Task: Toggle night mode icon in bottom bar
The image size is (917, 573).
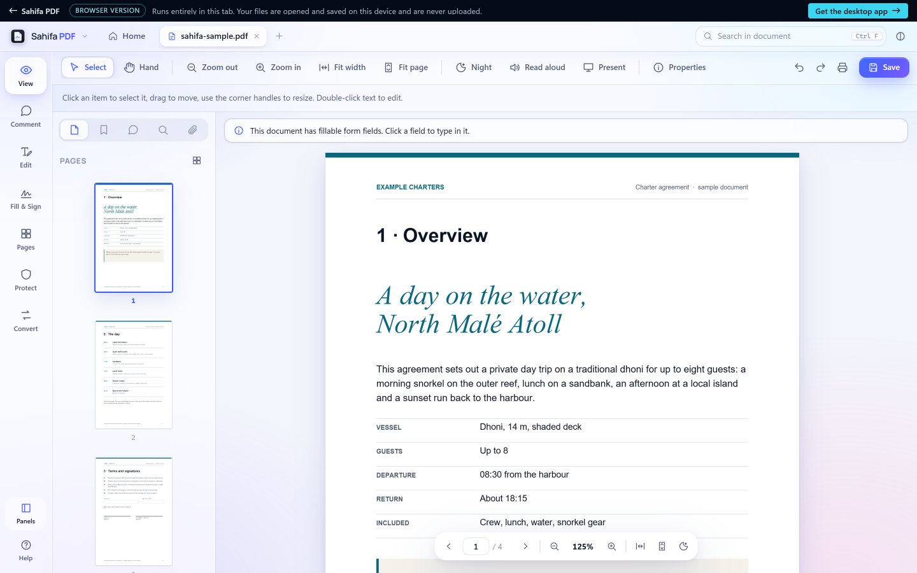Action: click(684, 546)
